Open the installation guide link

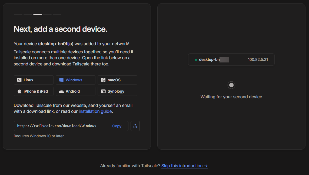point(95,111)
